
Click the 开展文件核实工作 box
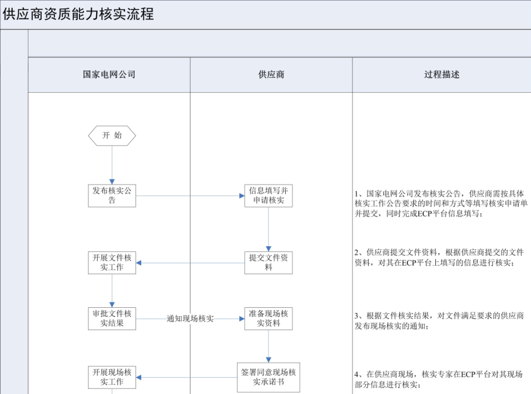tap(112, 262)
